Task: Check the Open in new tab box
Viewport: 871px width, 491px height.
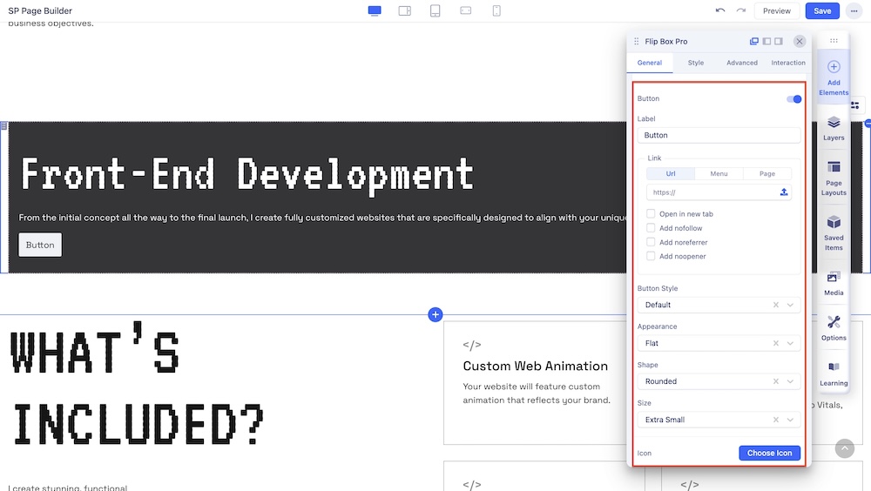Action: click(651, 214)
